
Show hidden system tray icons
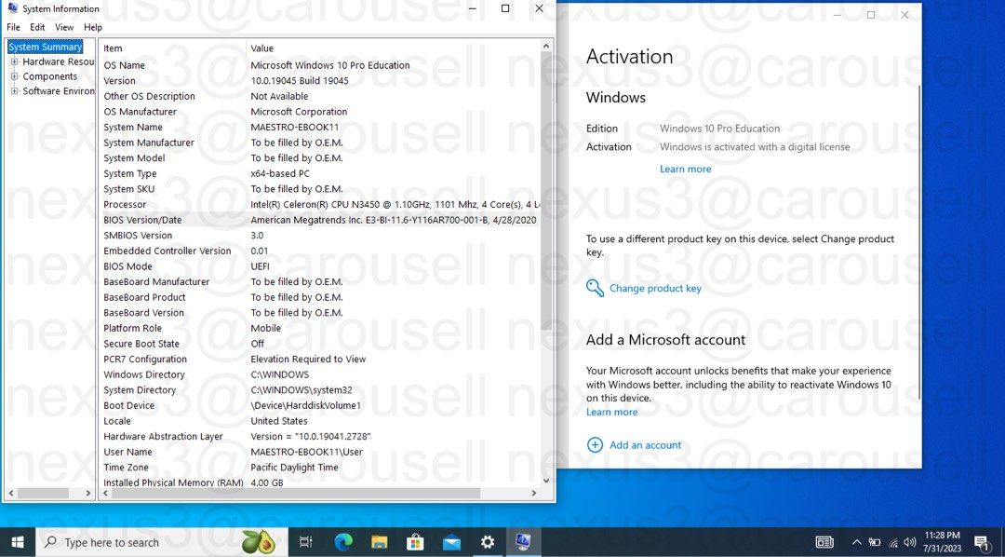[856, 542]
